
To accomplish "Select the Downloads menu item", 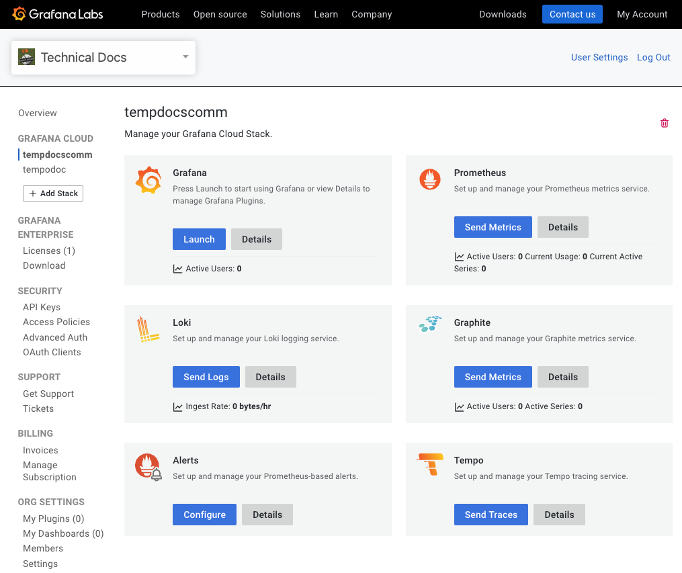I will 503,14.
